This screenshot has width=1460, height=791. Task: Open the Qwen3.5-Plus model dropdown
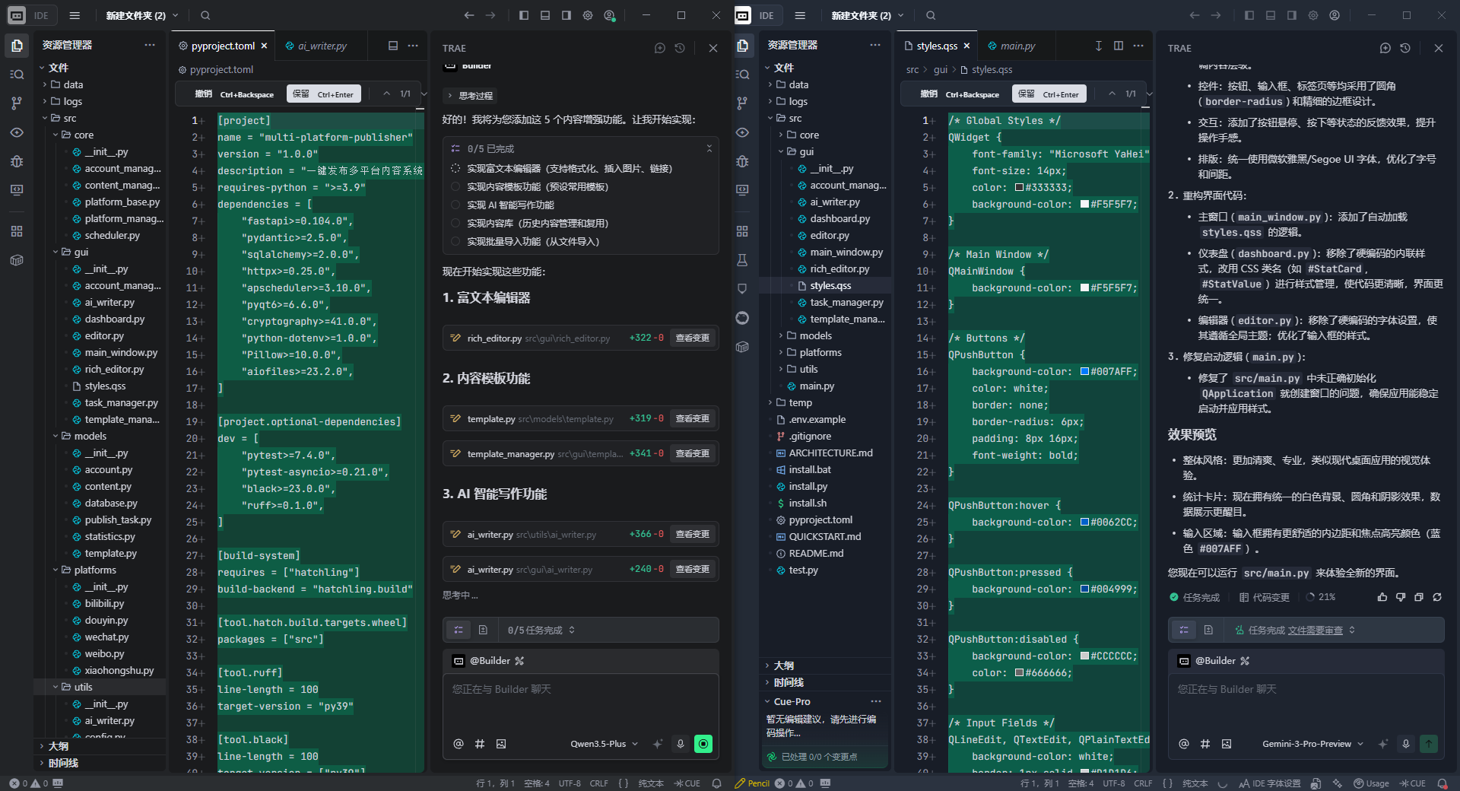pos(604,744)
